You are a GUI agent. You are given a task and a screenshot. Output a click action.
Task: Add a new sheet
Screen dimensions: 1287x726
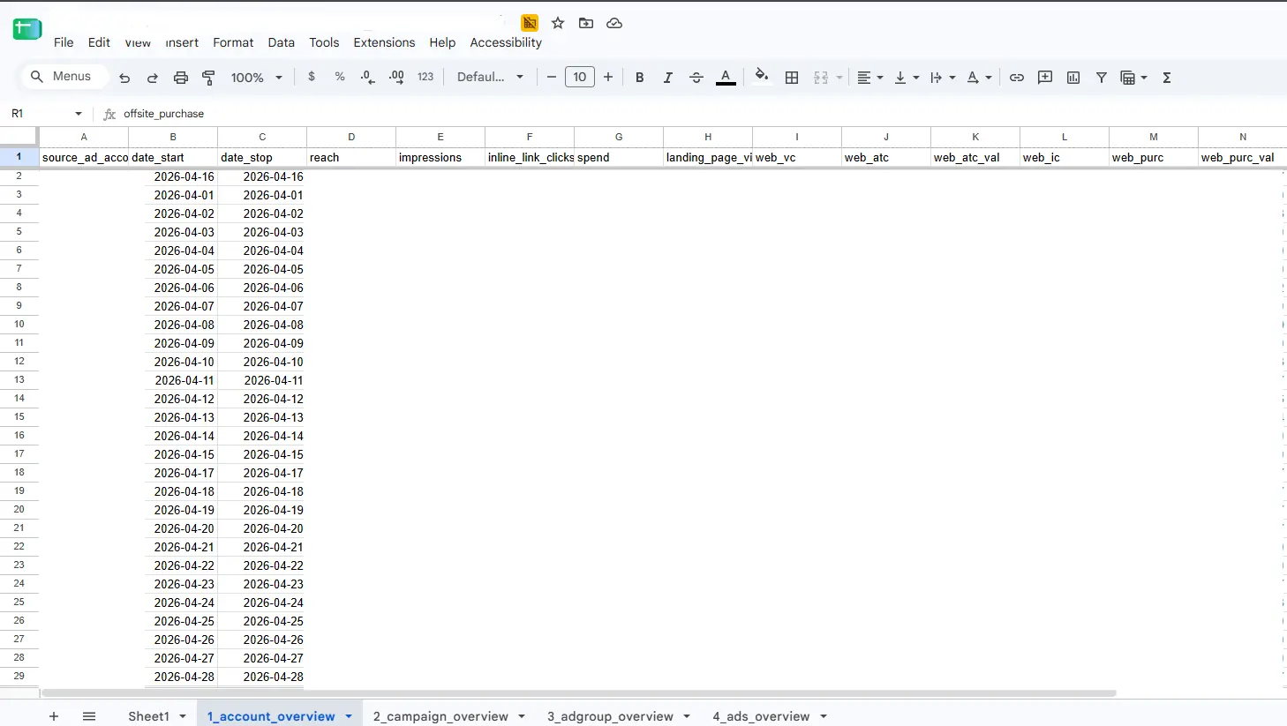(x=54, y=716)
